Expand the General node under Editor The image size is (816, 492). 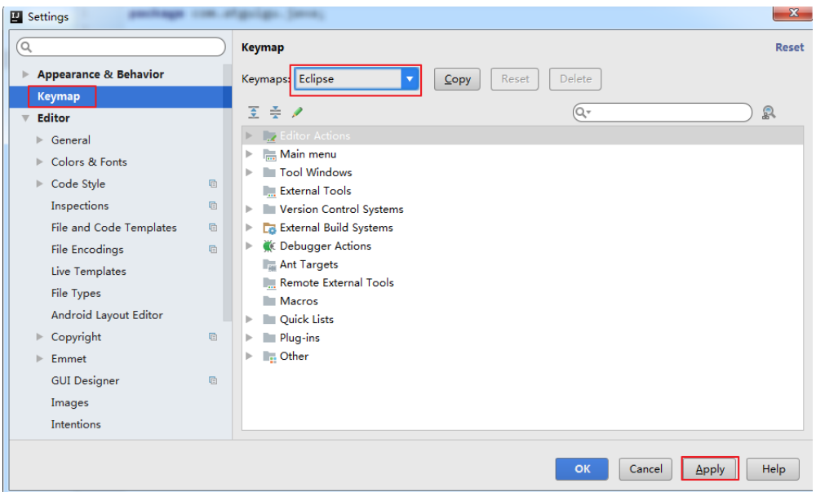pos(39,140)
